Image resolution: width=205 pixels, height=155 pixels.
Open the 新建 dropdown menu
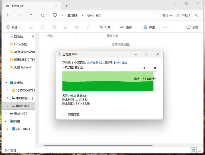point(13,27)
